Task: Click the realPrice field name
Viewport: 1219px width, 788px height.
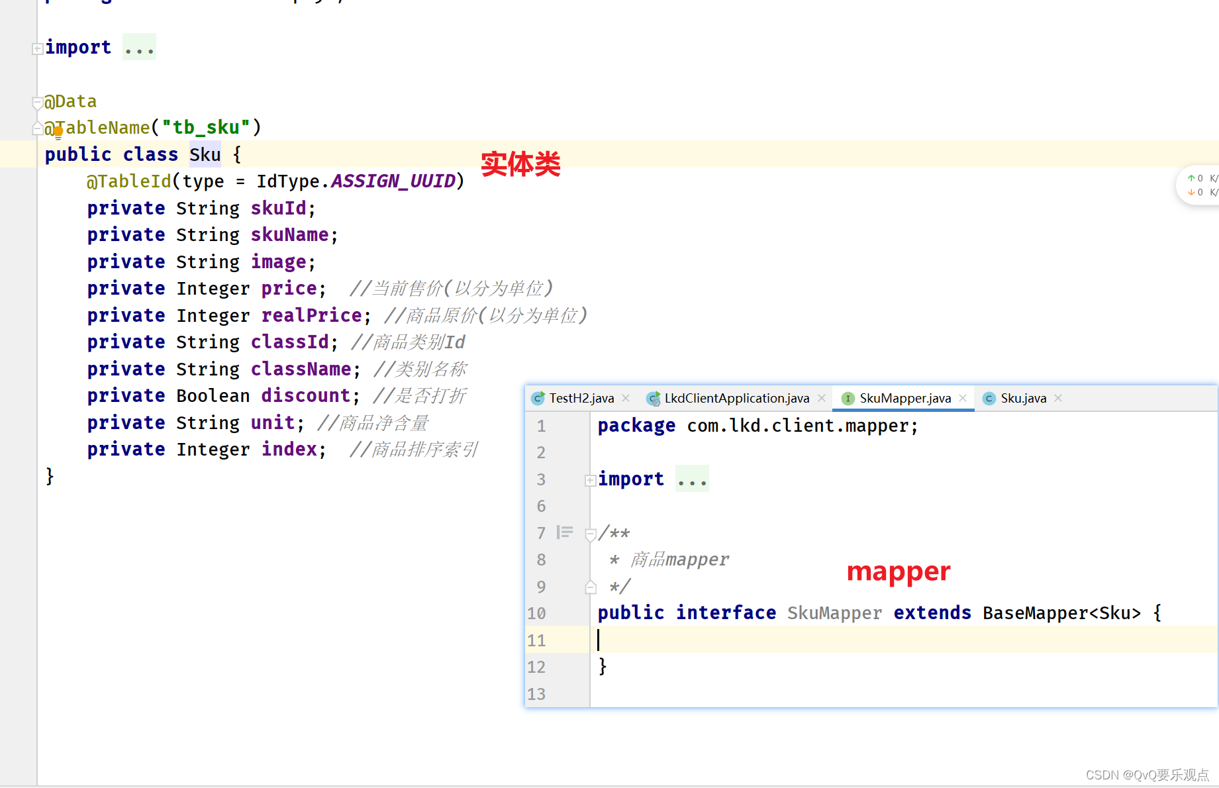Action: point(312,315)
